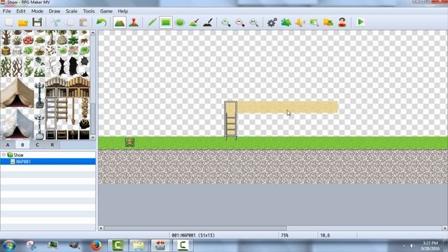Open the Windows Start button

(9, 246)
